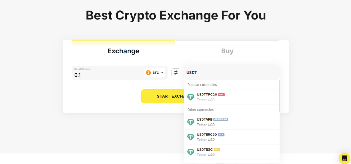Click the Tether icon beside USDTERC20
This screenshot has width=351, height=164.
click(x=191, y=137)
